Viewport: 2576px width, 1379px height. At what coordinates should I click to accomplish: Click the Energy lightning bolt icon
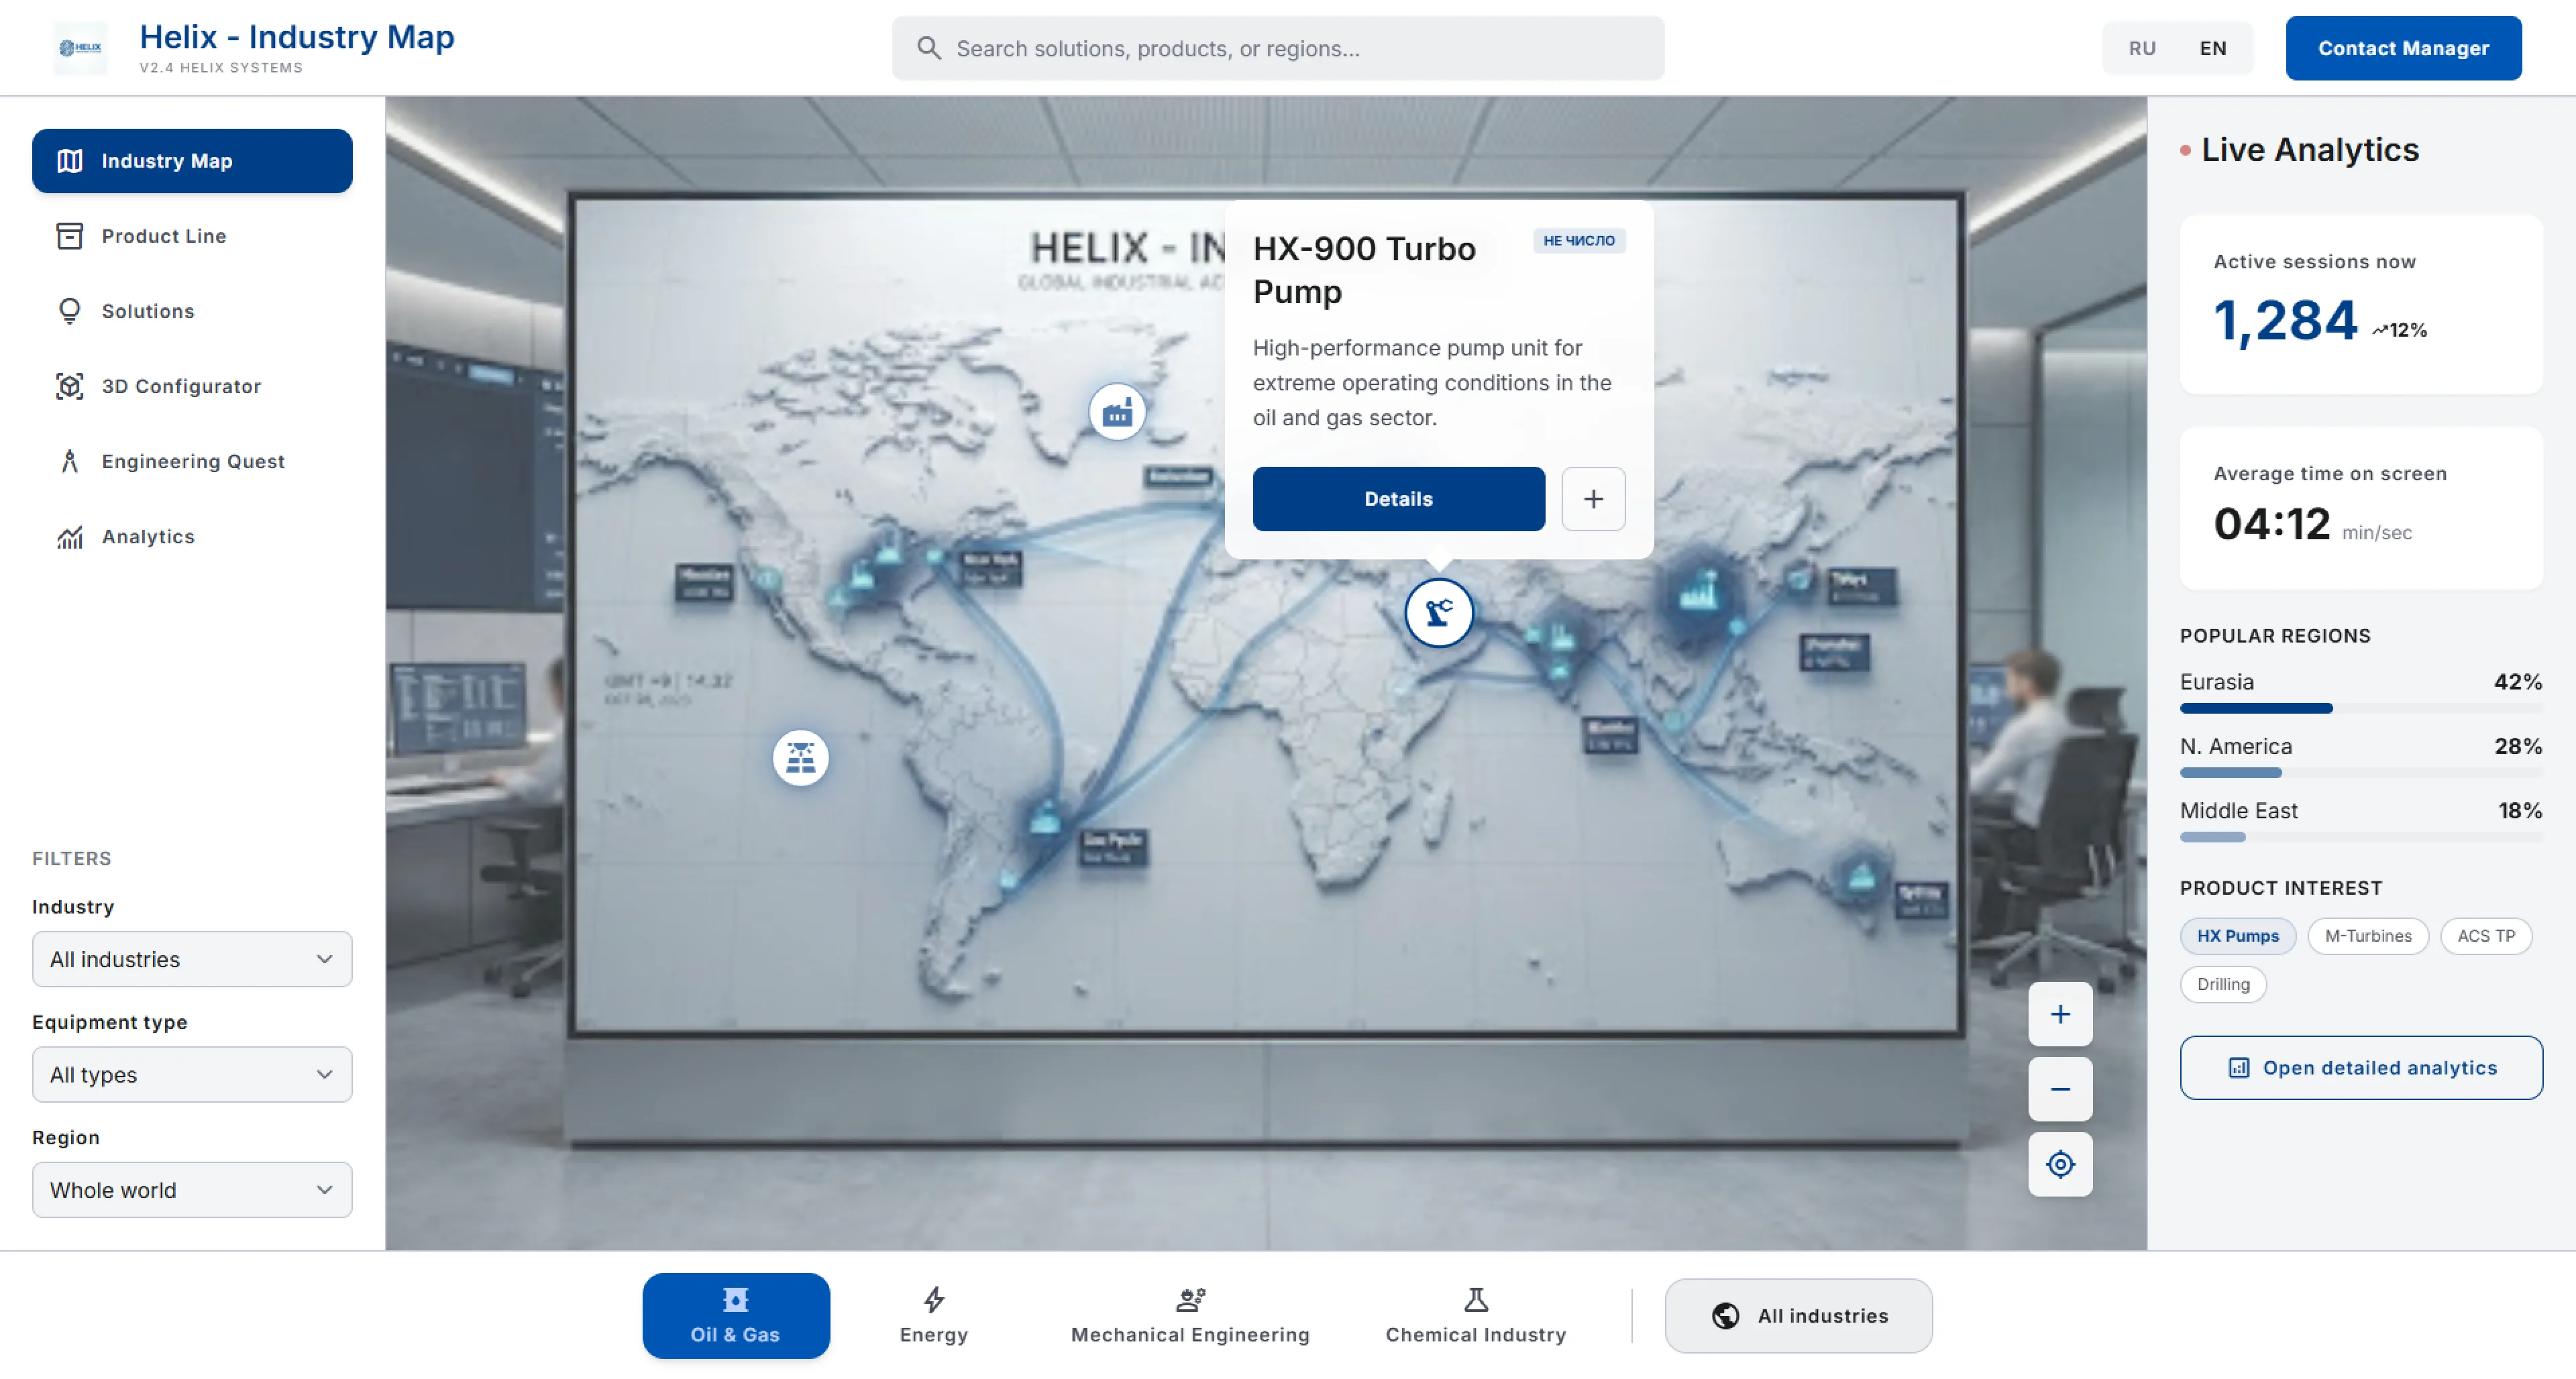pos(933,1300)
